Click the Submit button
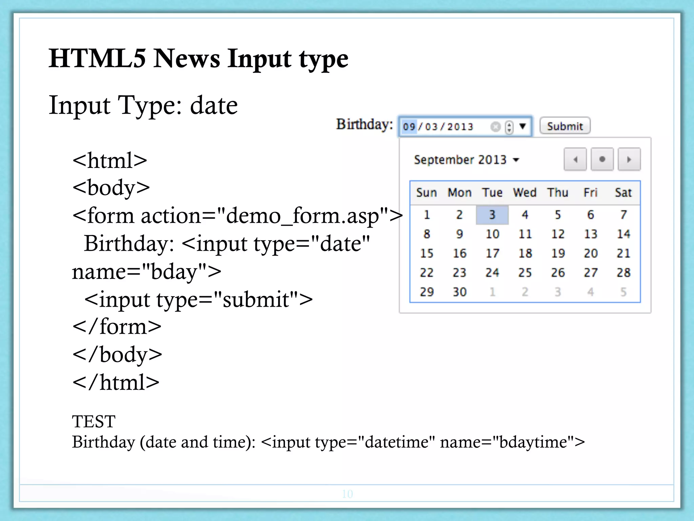 click(x=565, y=126)
